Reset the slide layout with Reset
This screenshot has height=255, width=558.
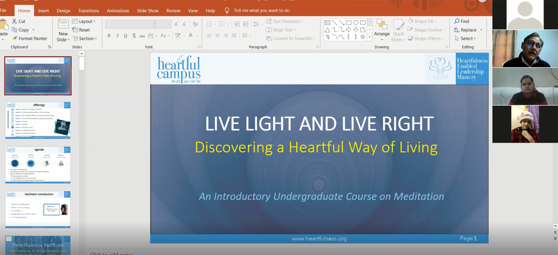pos(81,30)
